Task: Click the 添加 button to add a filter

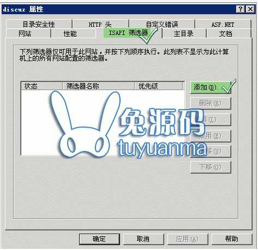Action: tap(211, 87)
